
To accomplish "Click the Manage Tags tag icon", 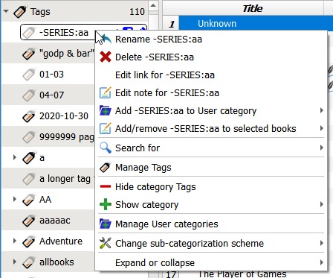I will 106,167.
